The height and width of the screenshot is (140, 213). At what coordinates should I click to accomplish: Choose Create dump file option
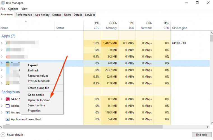click(x=41, y=88)
